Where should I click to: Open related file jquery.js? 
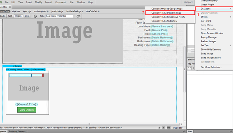point(27,11)
